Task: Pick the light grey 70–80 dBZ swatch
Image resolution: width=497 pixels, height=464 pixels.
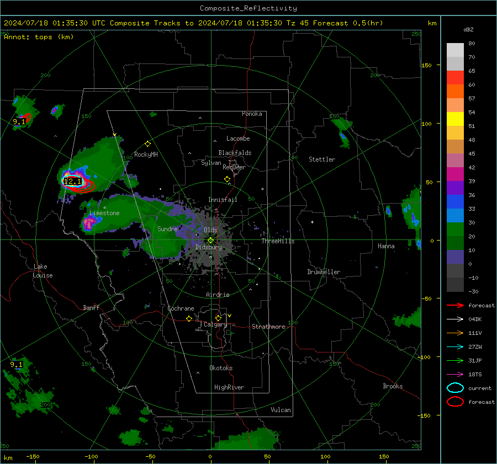Action: (x=455, y=50)
